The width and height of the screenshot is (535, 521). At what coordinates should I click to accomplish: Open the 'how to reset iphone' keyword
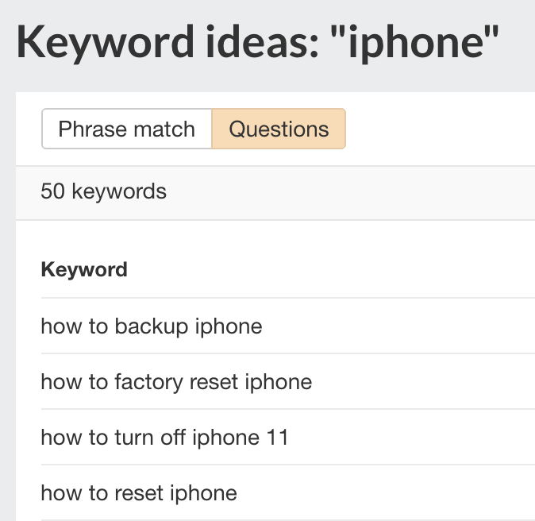coord(139,493)
